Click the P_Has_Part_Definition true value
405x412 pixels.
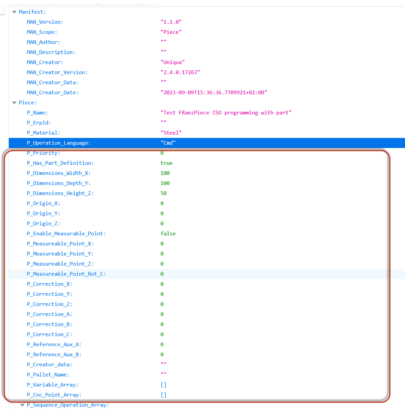click(x=166, y=163)
